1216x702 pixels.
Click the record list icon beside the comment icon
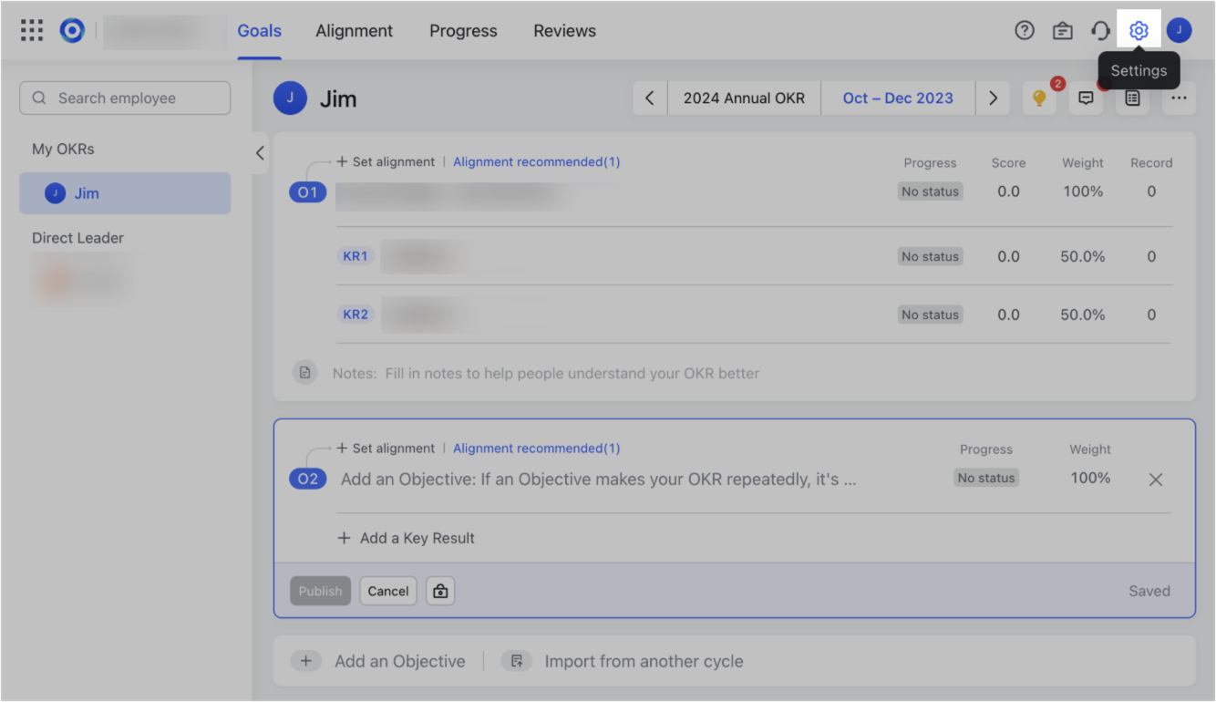[x=1131, y=98]
